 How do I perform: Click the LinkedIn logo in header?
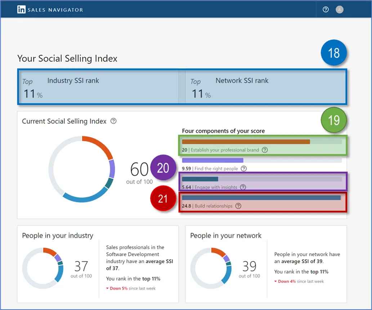21,9
